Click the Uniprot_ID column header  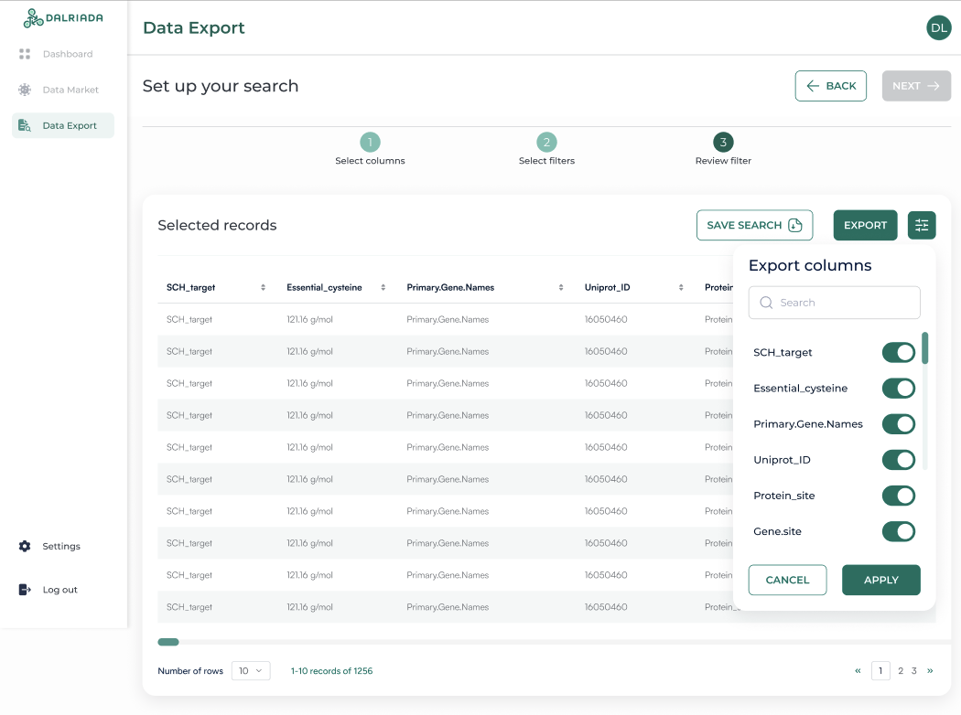click(x=607, y=287)
